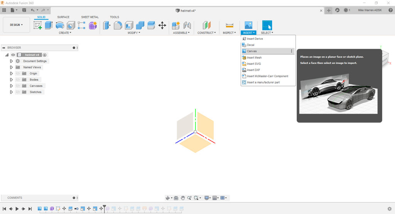
Task: Select the Fillet tool
Action: pyautogui.click(x=118, y=25)
